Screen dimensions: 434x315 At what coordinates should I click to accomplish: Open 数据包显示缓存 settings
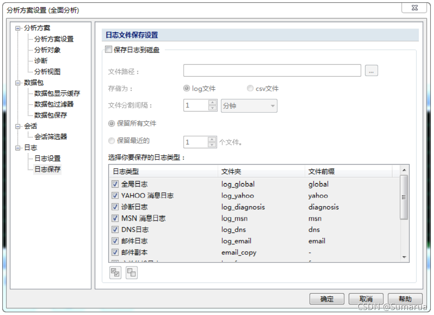(x=57, y=93)
